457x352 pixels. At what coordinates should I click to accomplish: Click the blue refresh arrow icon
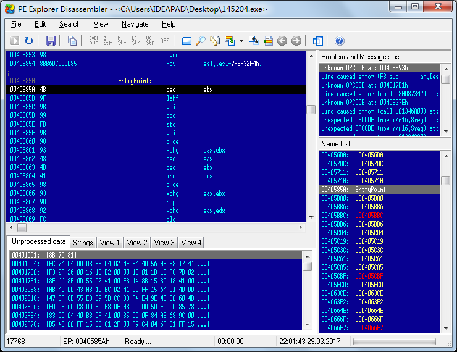[28, 41]
